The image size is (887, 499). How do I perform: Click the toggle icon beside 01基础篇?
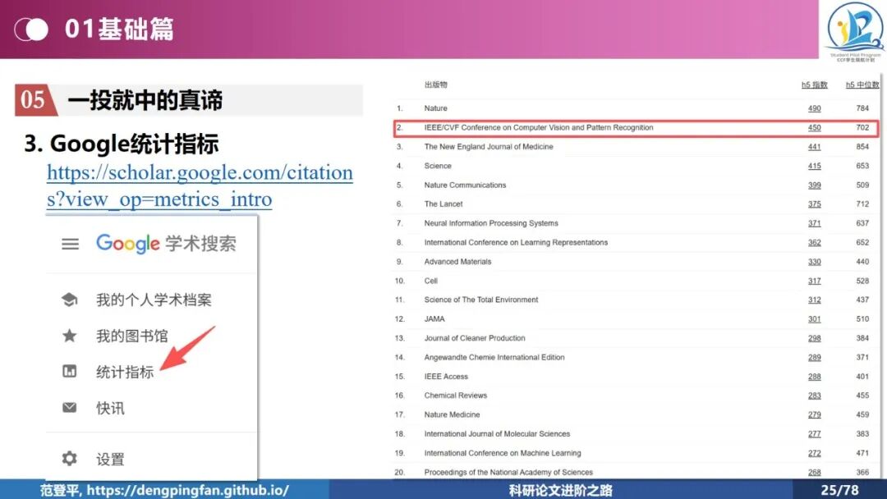click(32, 30)
